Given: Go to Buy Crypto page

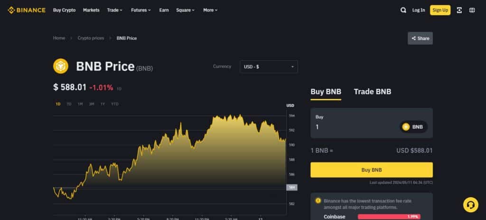Looking at the screenshot, I should coord(64,10).
